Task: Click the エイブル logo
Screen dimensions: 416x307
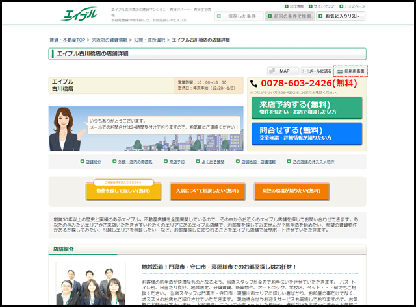Action: point(79,15)
